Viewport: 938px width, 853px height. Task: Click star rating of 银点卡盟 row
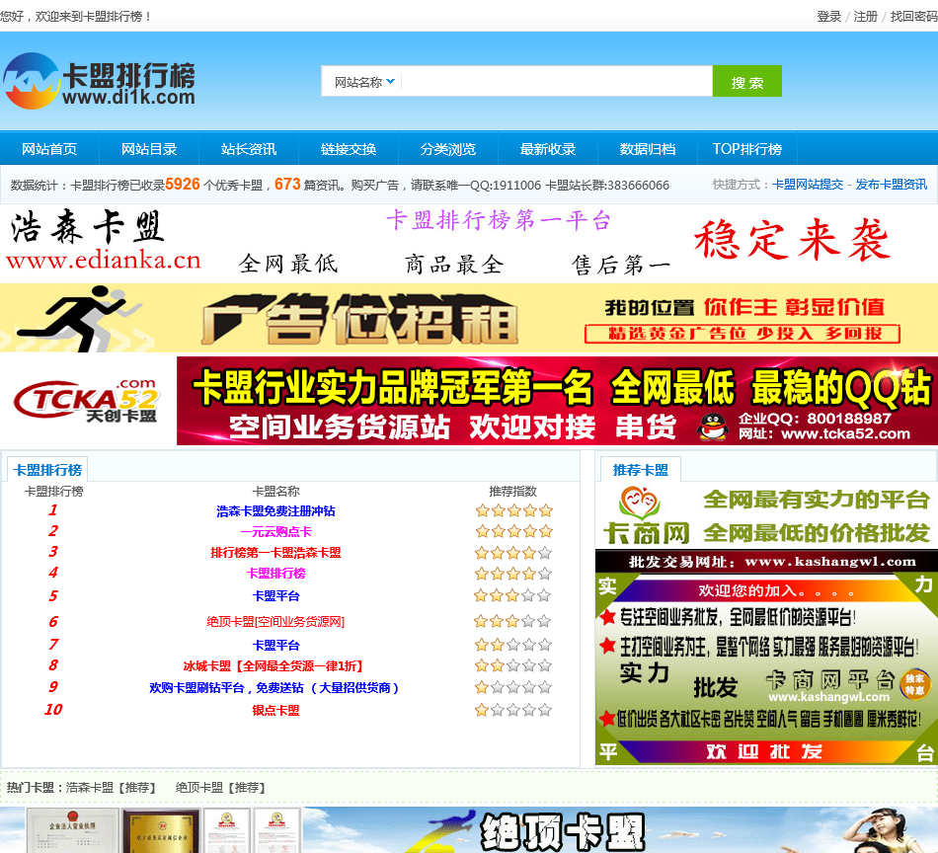512,710
